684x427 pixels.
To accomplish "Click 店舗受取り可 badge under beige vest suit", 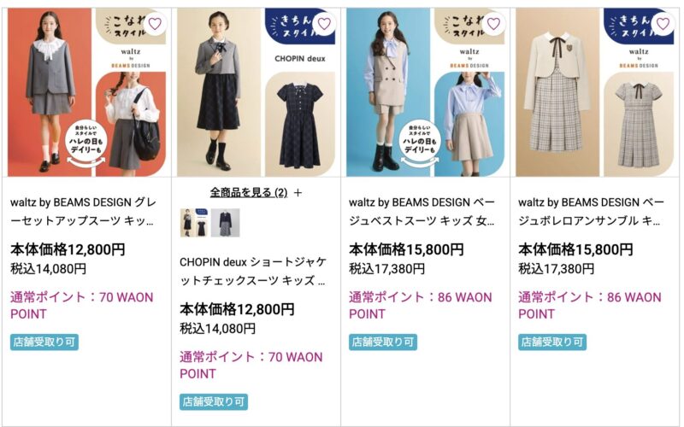I will (x=383, y=342).
